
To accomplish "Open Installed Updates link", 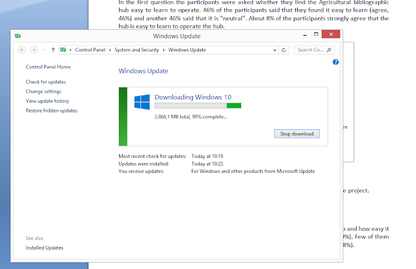I will [x=45, y=248].
